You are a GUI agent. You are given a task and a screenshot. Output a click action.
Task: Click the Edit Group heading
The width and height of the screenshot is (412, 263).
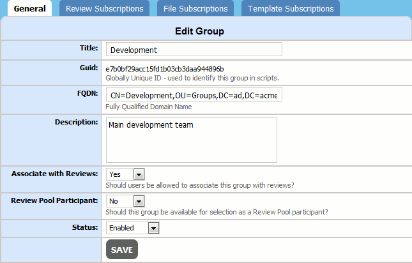199,31
